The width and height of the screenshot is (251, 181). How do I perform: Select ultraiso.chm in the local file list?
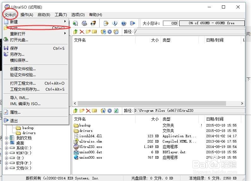91,141
